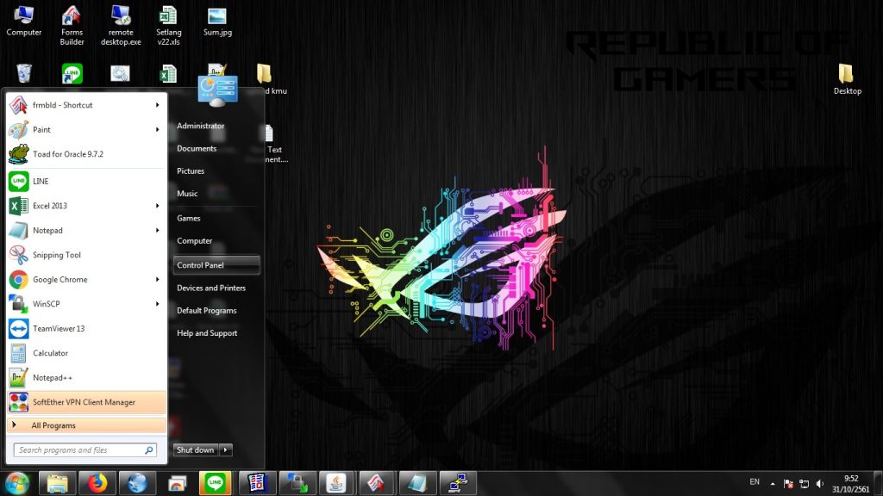Open the Snipping Tool
Viewport: 883px width, 496px height.
87,255
